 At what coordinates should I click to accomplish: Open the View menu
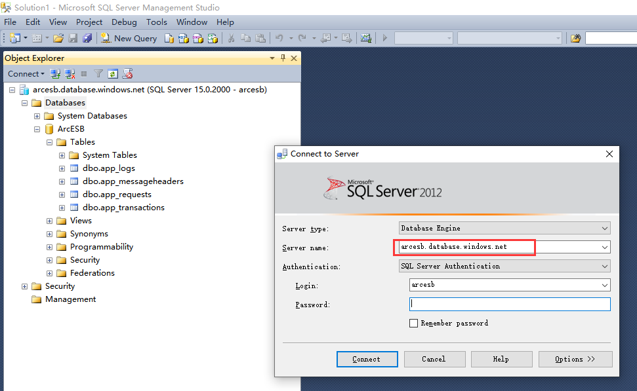58,22
